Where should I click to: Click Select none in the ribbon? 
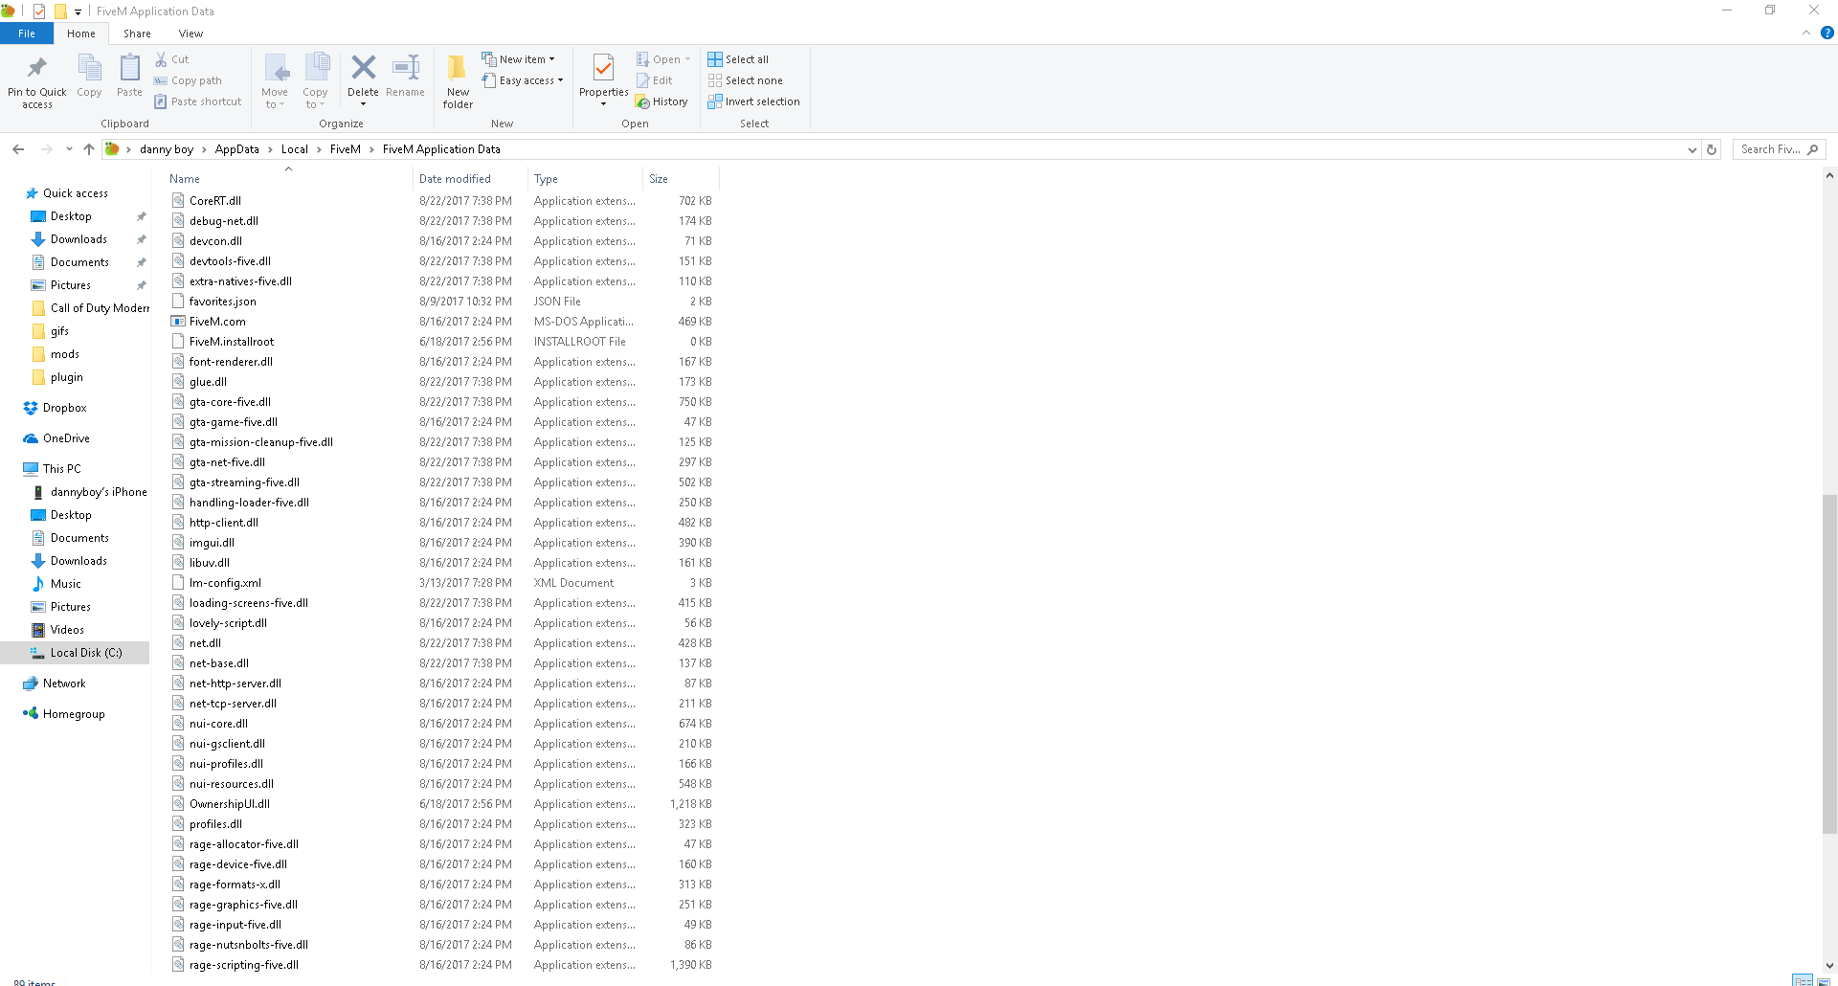[745, 80]
